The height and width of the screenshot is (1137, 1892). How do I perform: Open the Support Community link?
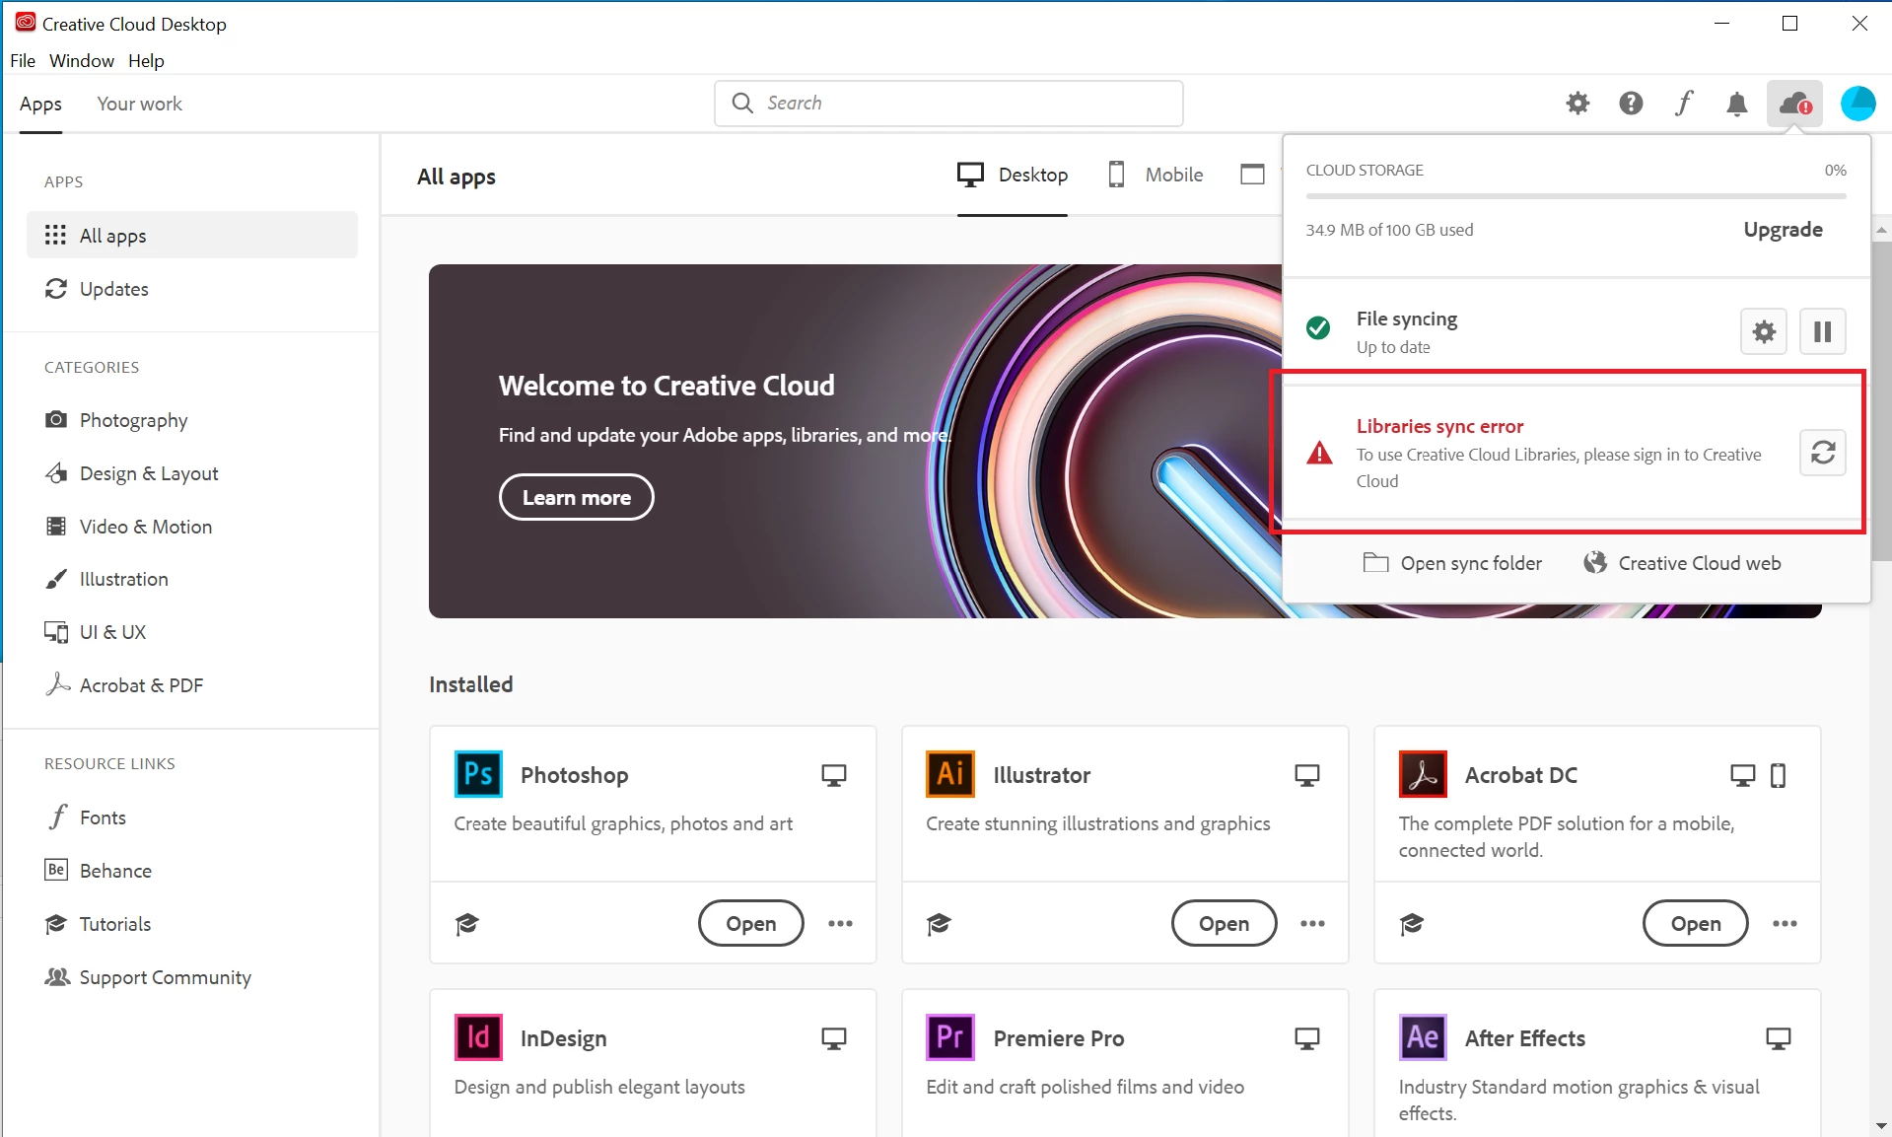coord(192,977)
